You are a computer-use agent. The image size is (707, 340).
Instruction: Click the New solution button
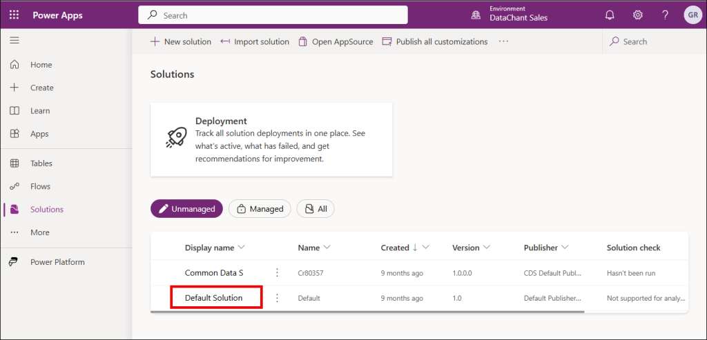click(181, 42)
